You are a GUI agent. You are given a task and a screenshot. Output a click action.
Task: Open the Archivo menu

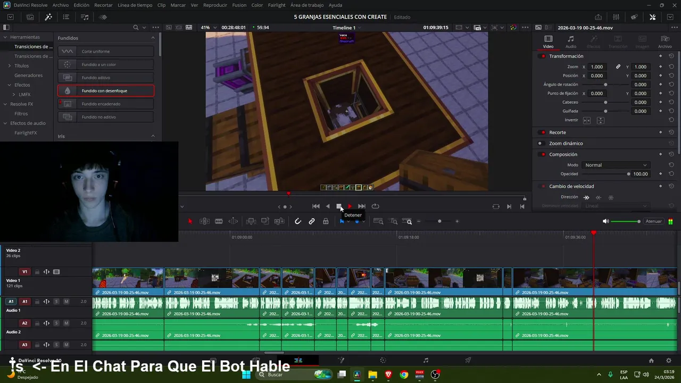pyautogui.click(x=61, y=5)
